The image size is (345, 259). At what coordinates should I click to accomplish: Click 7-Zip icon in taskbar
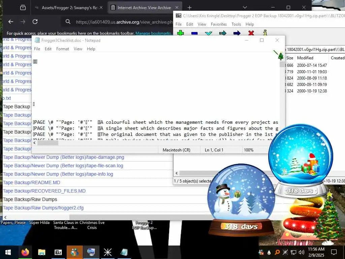click(58, 252)
